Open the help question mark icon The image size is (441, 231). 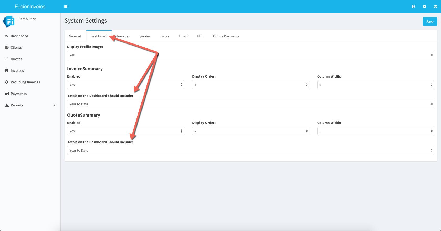413,7
